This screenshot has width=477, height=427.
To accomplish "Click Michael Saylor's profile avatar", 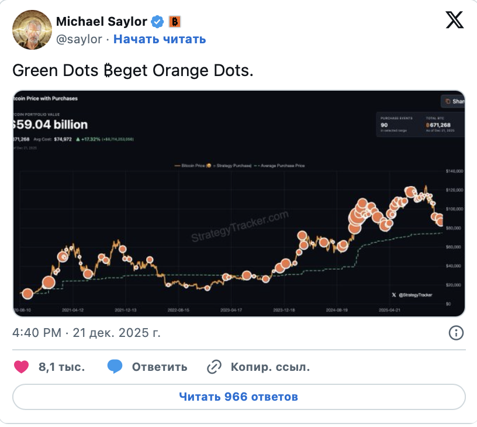I will [x=32, y=29].
